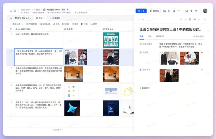216x139 pixels.
Task: Open 上级访问设置 link
Action: [x=81, y=13]
